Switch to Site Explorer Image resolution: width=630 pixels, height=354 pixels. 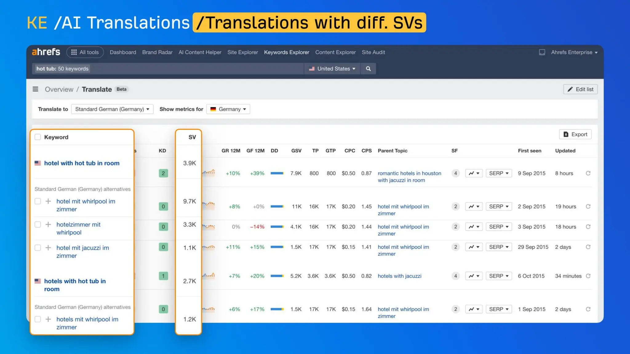click(x=243, y=52)
